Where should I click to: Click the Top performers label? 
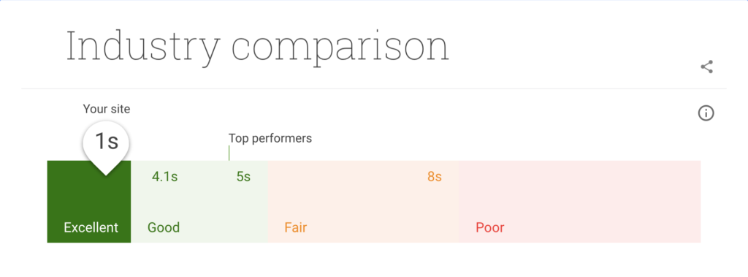(270, 139)
